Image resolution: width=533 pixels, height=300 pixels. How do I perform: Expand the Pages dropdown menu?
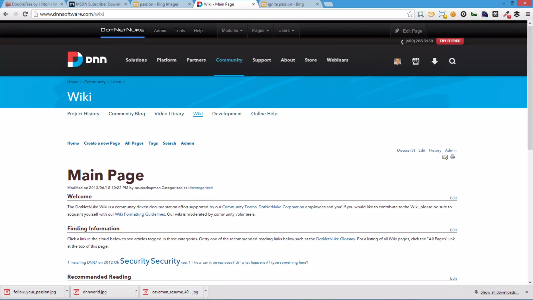coord(260,30)
